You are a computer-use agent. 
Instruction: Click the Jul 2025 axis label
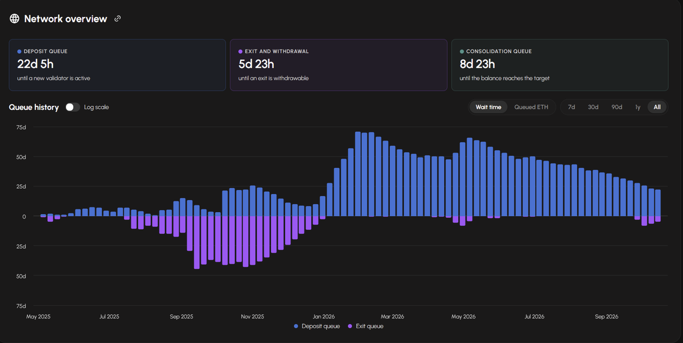pos(109,316)
